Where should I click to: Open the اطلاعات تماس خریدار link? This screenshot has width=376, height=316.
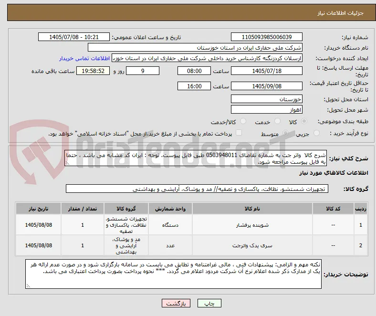[x=84, y=58]
